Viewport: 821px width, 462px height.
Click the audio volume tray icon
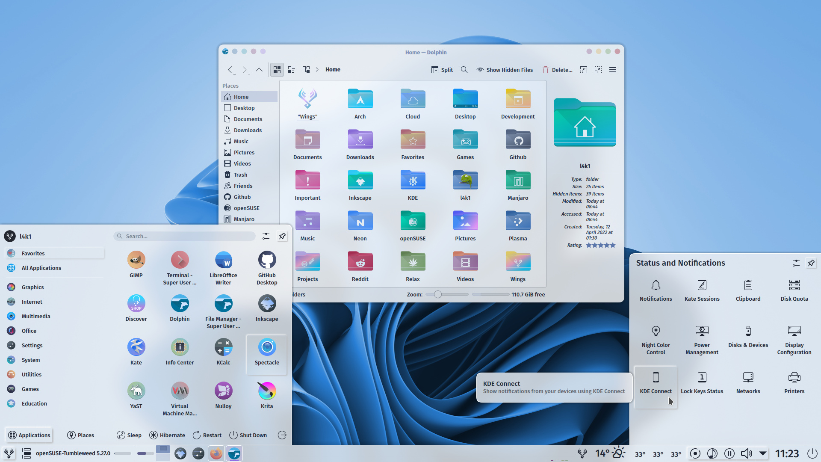point(746,453)
